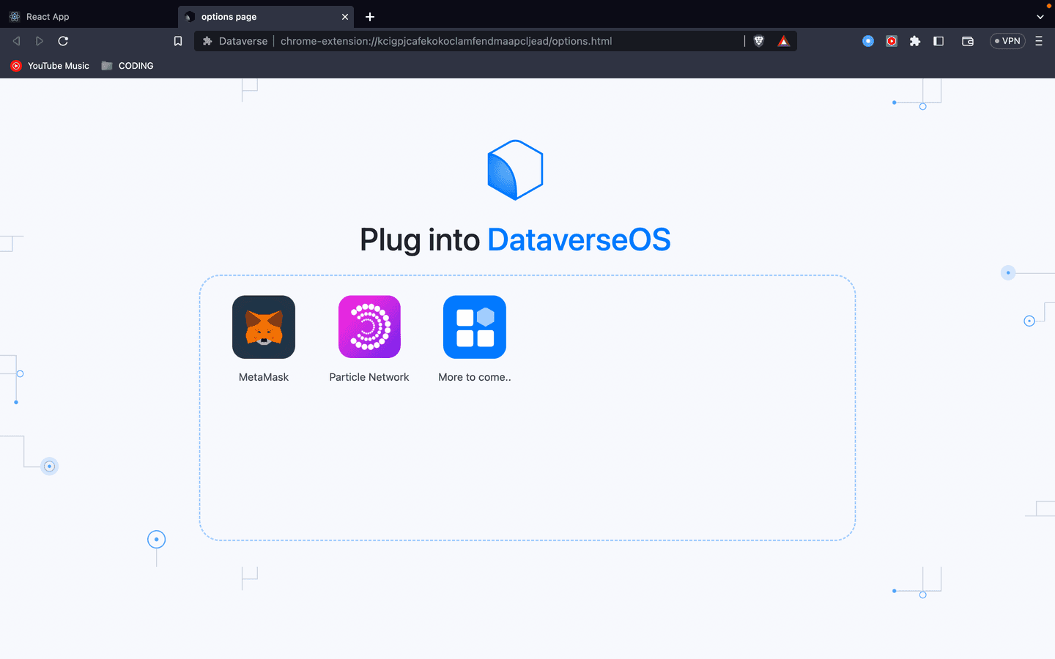1055x659 pixels.
Task: Close the options page tab
Action: (x=345, y=17)
